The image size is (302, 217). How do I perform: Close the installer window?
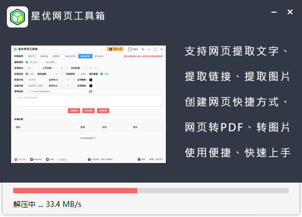[290, 12]
